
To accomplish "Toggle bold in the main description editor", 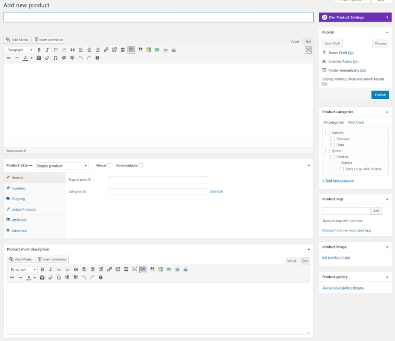I will click(39, 50).
